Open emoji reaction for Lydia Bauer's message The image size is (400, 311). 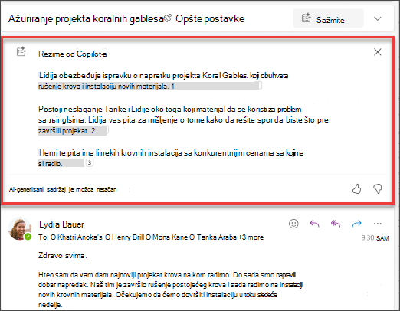click(x=293, y=224)
